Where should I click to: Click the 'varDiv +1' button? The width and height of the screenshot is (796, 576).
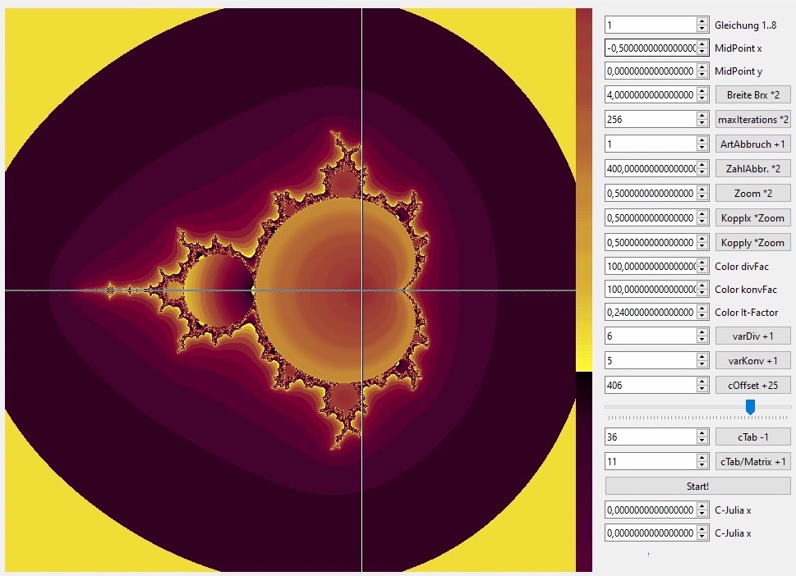pos(752,336)
